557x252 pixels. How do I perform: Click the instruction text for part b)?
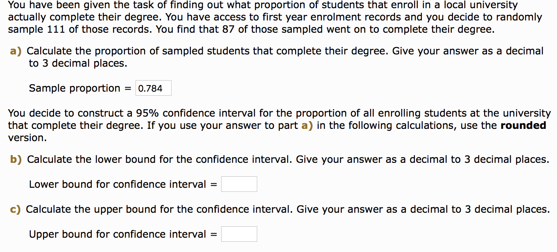click(x=287, y=159)
